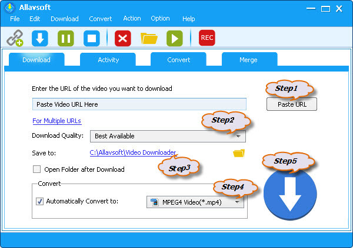Switch to the Download tab
This screenshot has width=353, height=248.
36,60
